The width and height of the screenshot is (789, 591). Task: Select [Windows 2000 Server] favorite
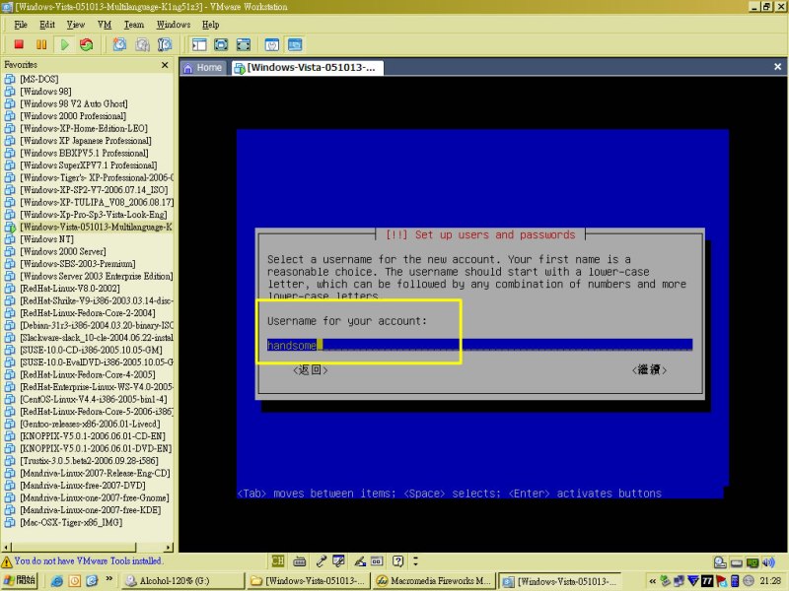[62, 251]
